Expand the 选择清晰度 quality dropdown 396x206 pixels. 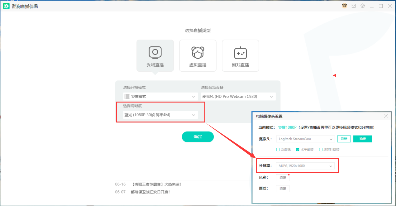[160, 115]
